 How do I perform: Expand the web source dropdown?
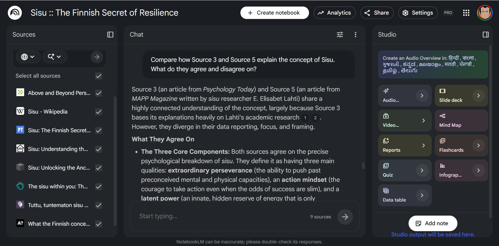[28, 57]
